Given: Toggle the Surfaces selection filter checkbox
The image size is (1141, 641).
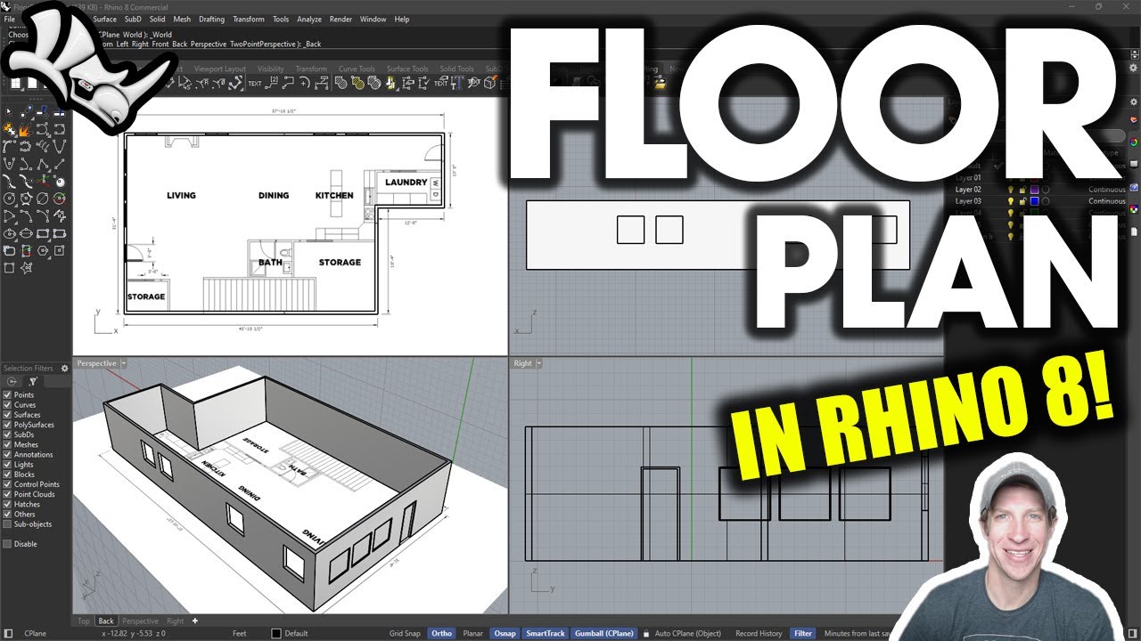Looking at the screenshot, I should coord(7,415).
